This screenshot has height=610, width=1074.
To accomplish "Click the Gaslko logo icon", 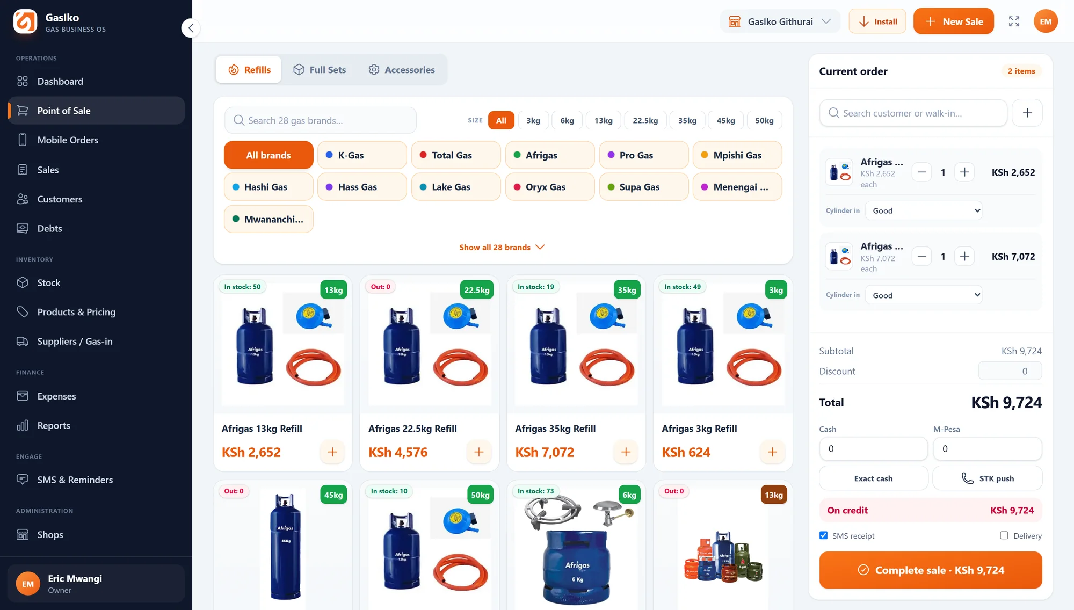I will 25,21.
